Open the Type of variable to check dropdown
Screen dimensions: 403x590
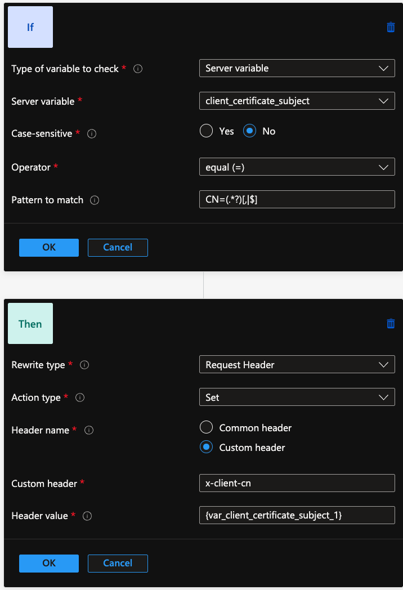coord(297,68)
